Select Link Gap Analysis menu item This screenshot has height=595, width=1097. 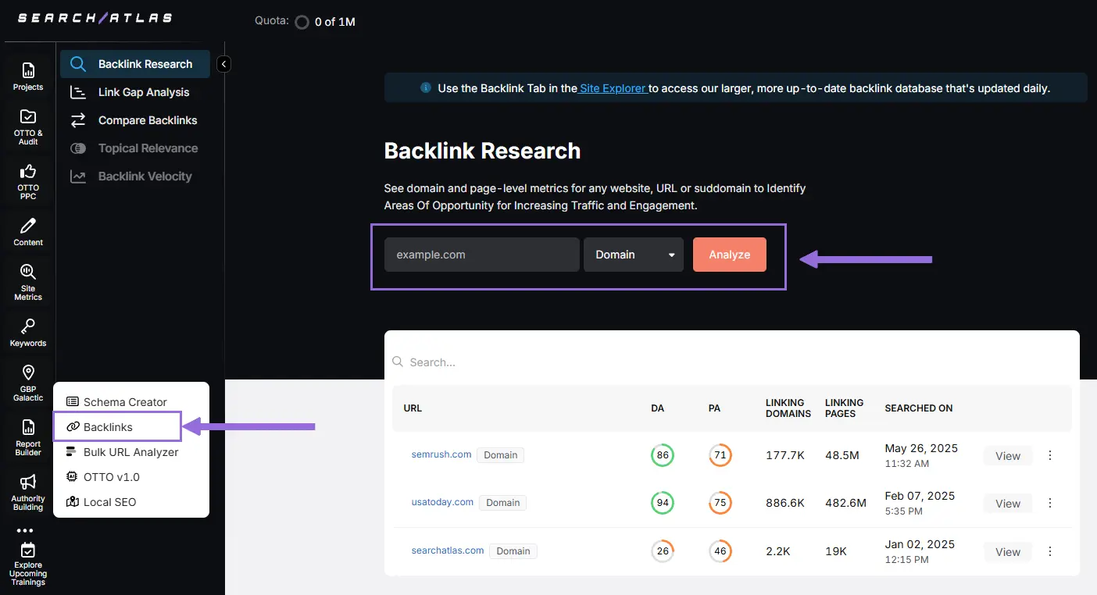[x=144, y=92]
